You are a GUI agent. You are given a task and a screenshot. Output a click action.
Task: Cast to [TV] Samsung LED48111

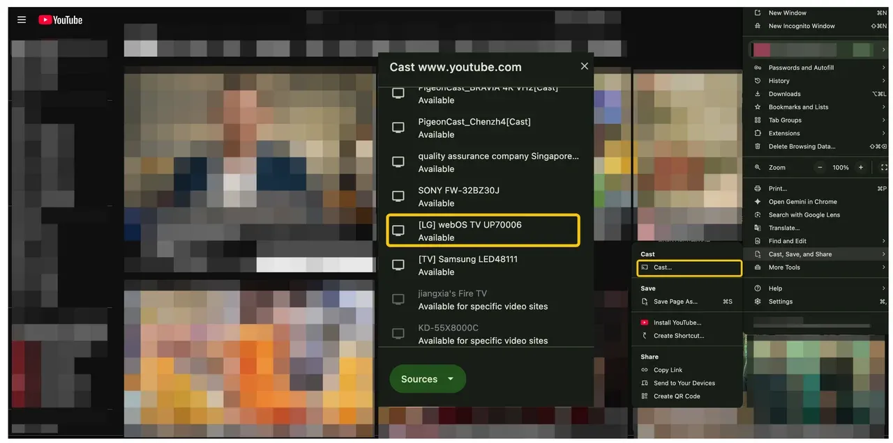click(x=486, y=265)
